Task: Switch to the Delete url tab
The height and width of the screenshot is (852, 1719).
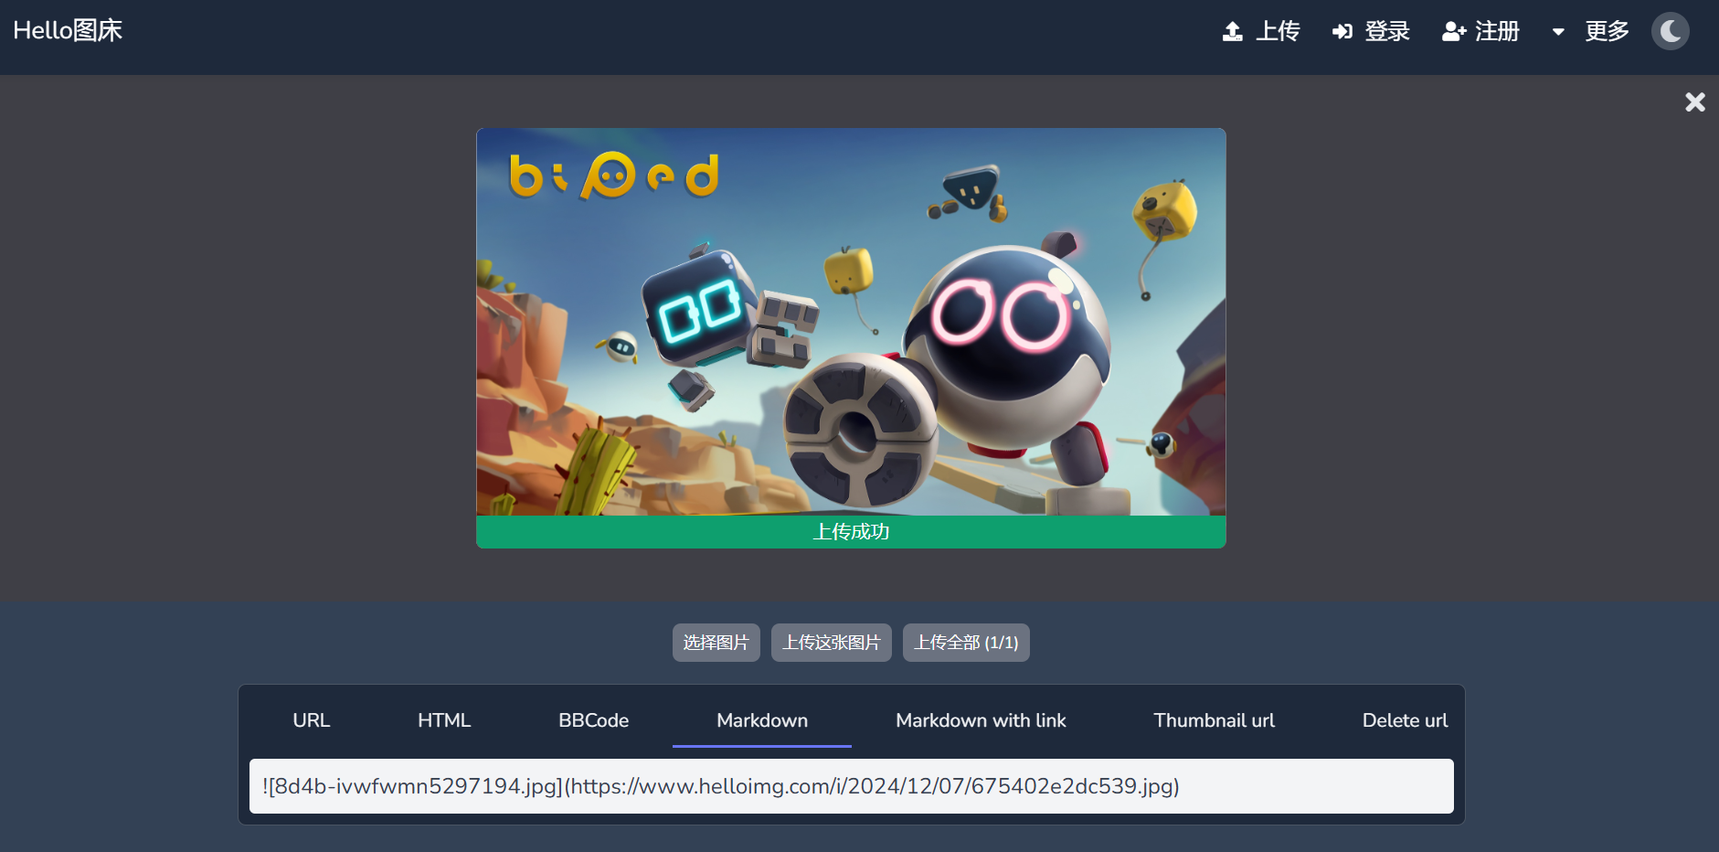Action: [x=1405, y=720]
